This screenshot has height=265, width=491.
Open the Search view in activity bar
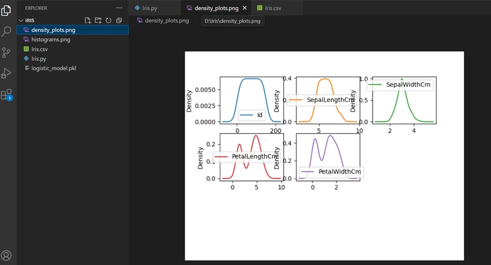pos(6,31)
